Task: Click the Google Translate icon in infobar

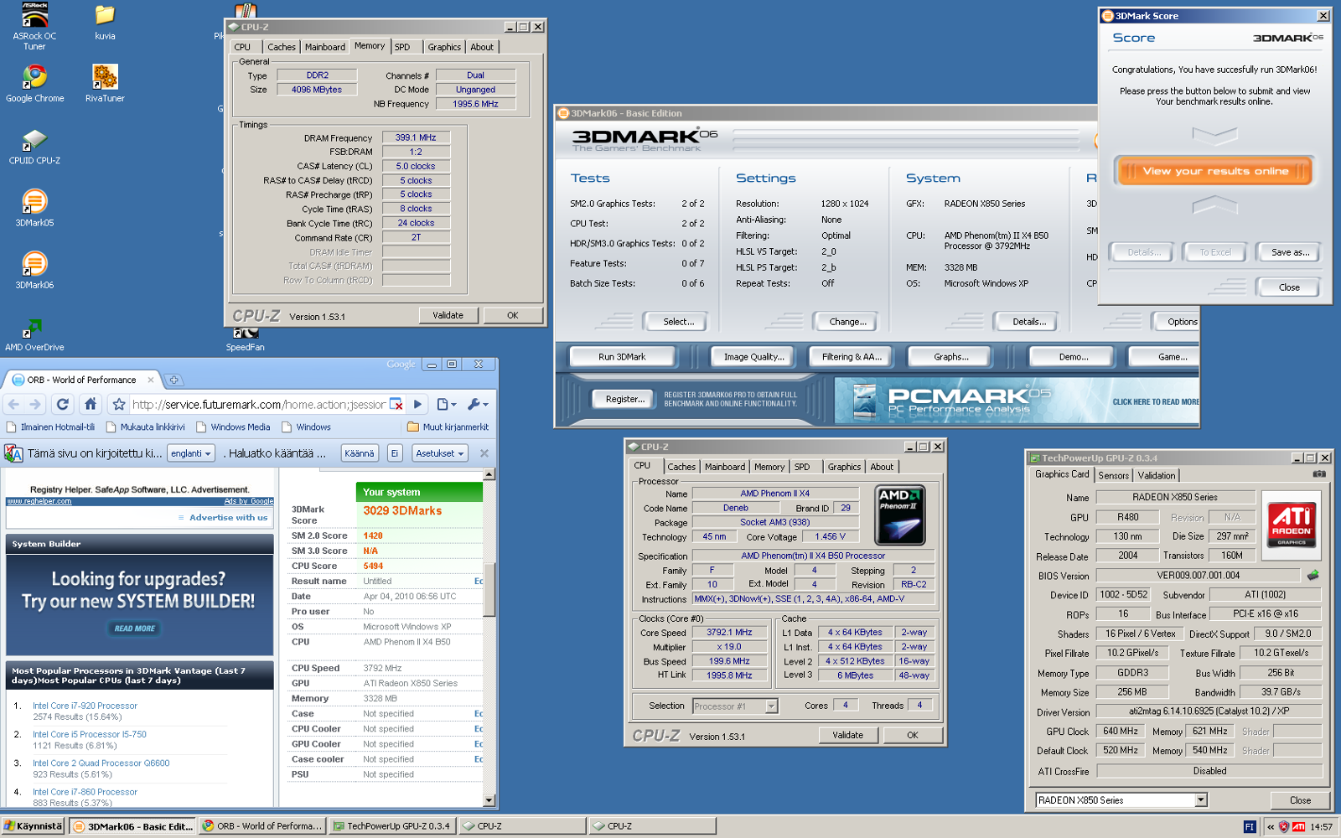Action: pyautogui.click(x=13, y=453)
